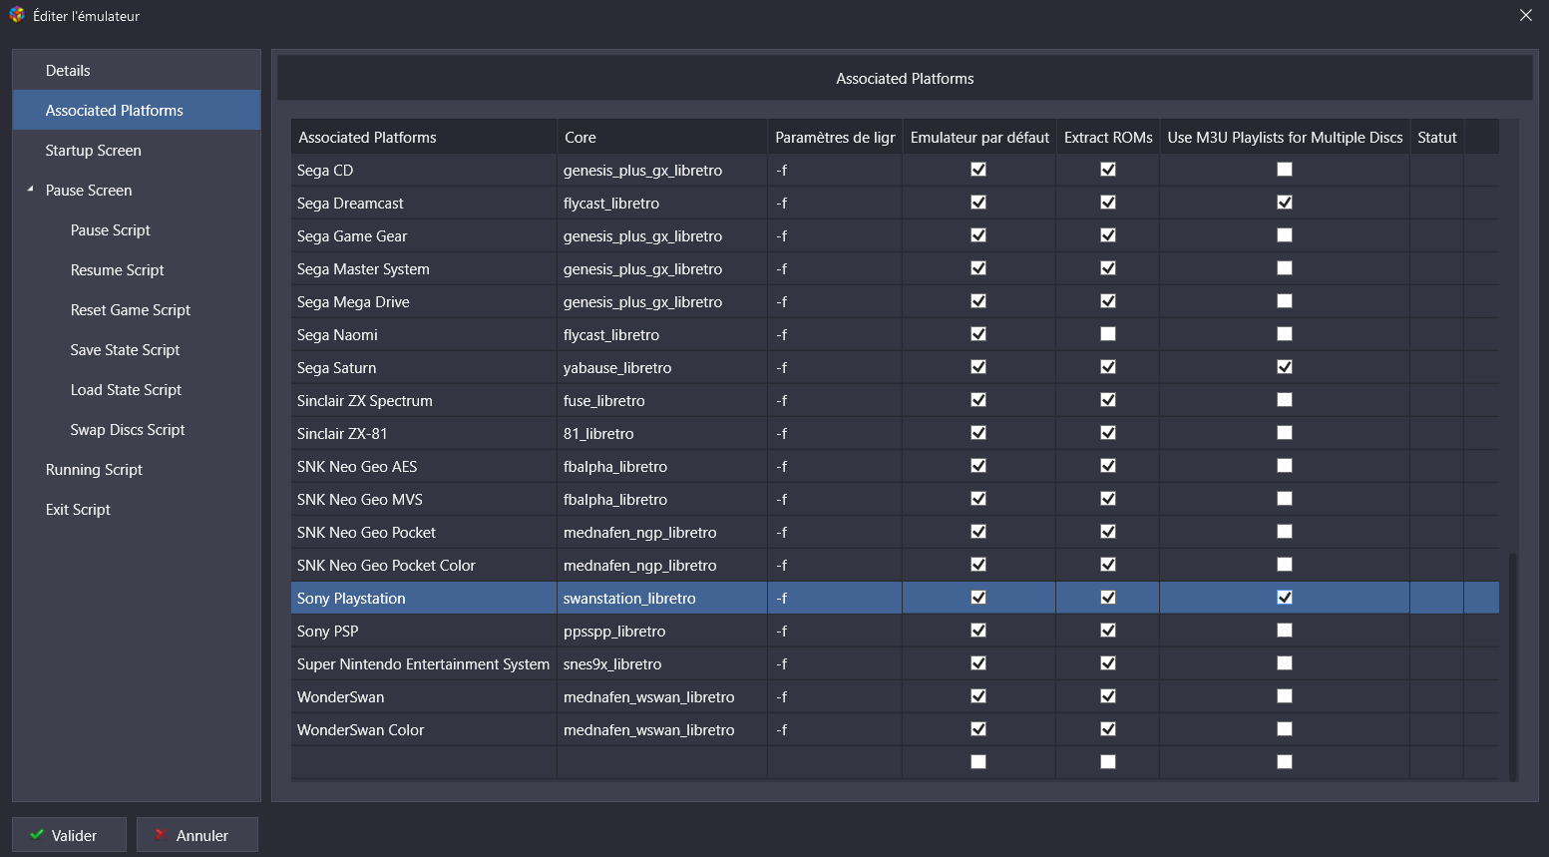Disable M3U playlists for Sega Dreamcast

tap(1285, 203)
